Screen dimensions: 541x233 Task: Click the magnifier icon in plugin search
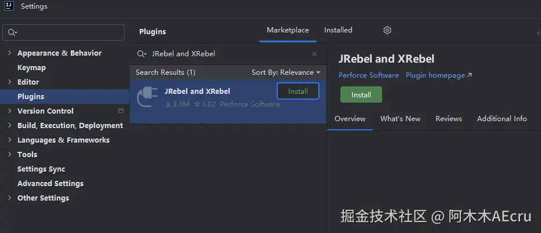point(141,54)
